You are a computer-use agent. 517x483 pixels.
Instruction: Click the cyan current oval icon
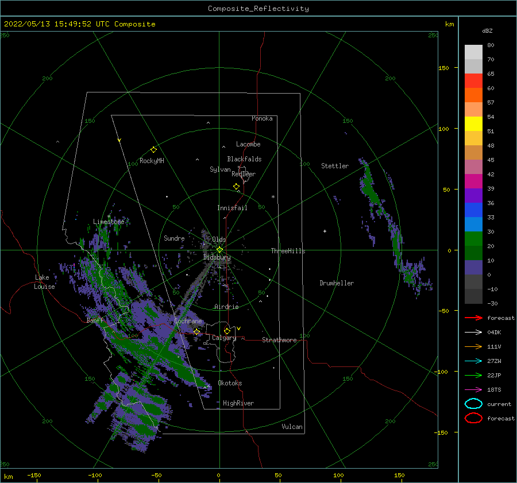473,404
